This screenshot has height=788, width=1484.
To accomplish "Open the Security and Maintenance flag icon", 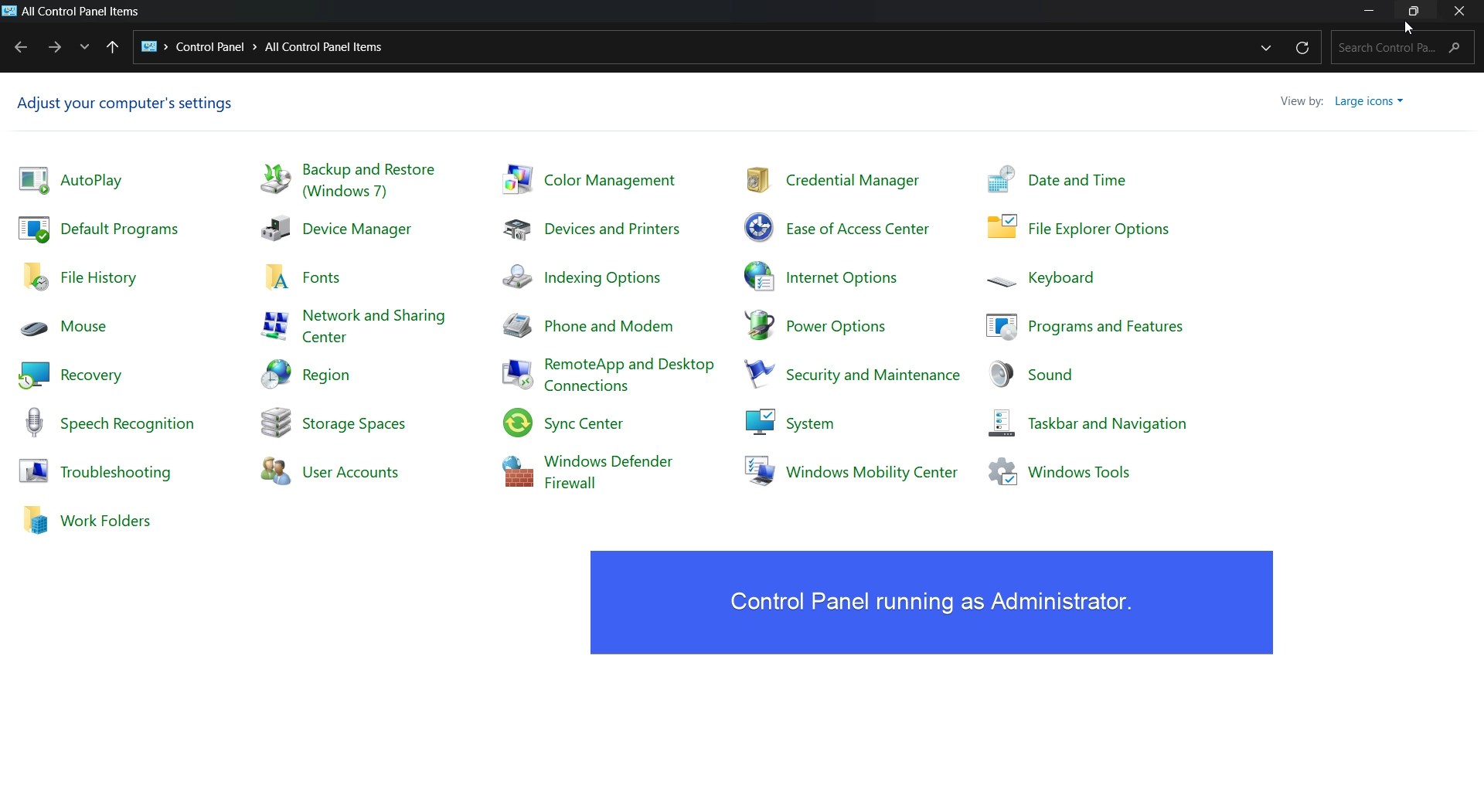I will coord(759,375).
